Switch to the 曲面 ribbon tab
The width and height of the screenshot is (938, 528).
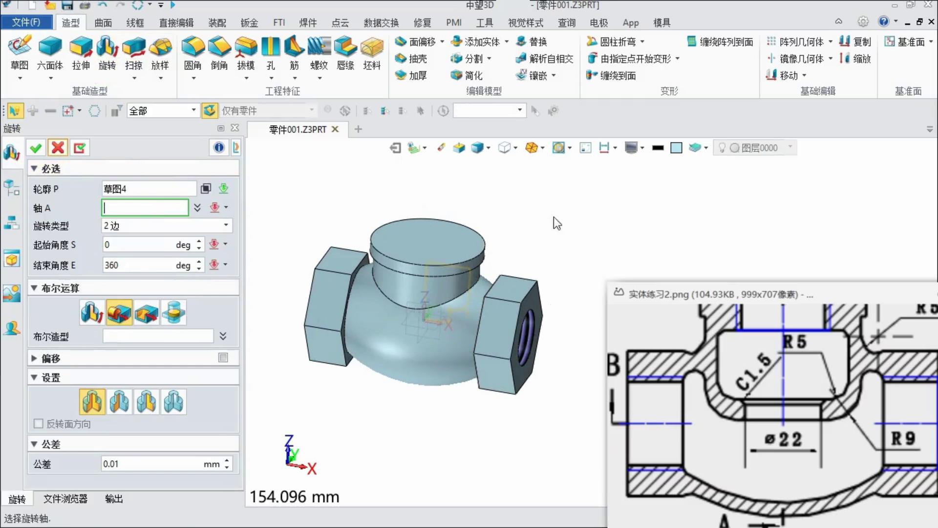[103, 22]
